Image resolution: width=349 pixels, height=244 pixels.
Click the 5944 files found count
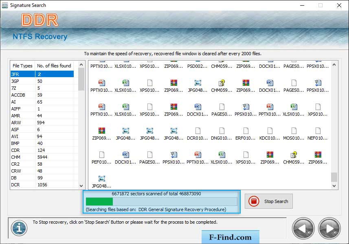pos(42,157)
